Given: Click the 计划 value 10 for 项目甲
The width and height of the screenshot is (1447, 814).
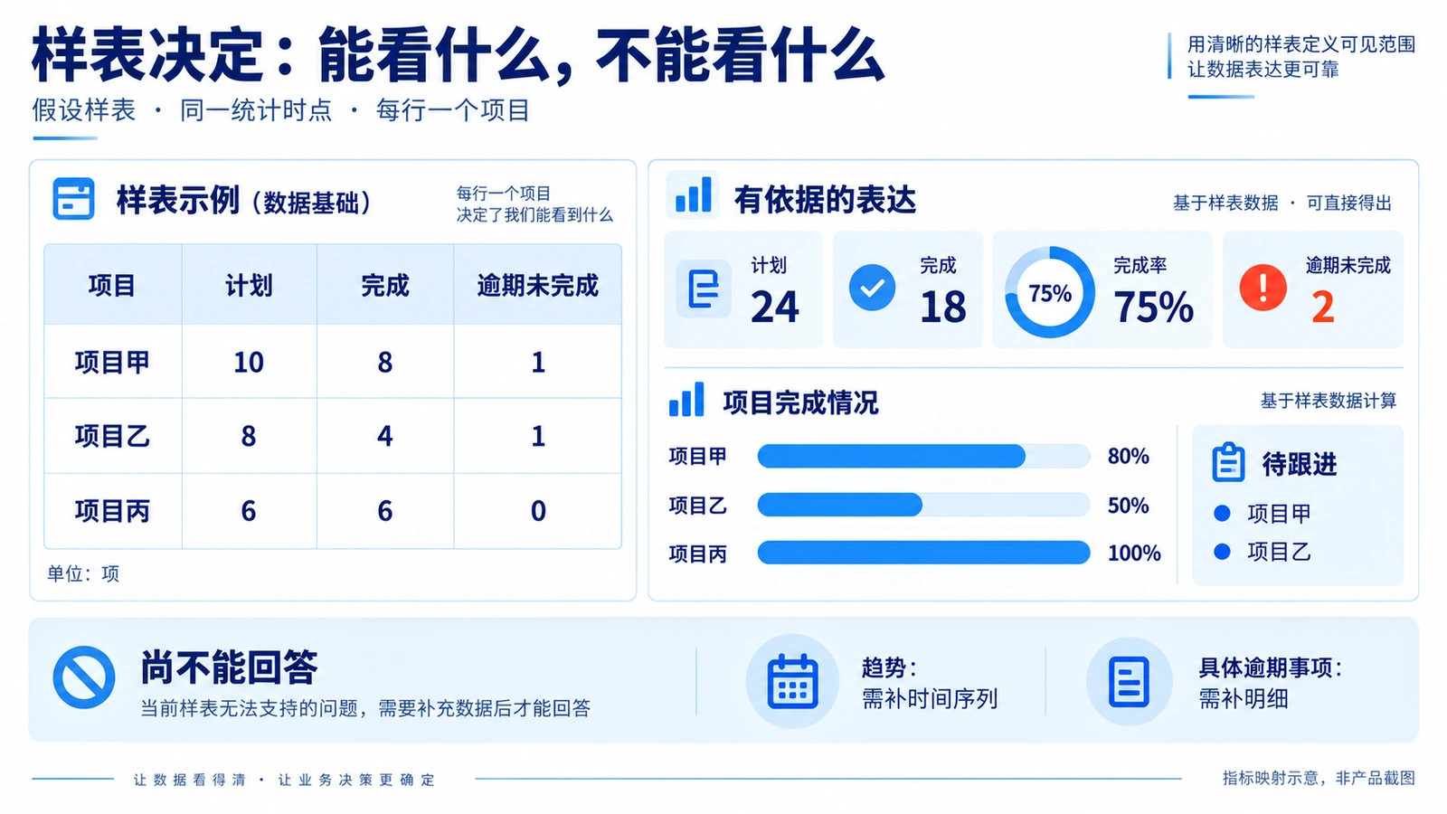Looking at the screenshot, I should click(249, 362).
